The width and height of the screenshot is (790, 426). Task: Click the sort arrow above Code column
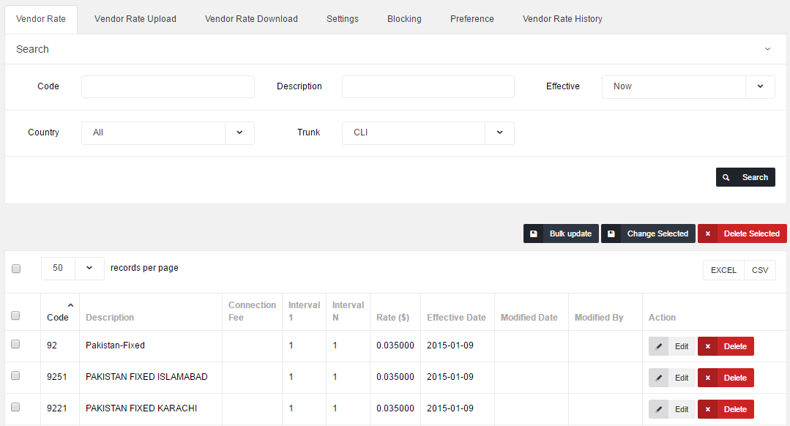pos(70,305)
